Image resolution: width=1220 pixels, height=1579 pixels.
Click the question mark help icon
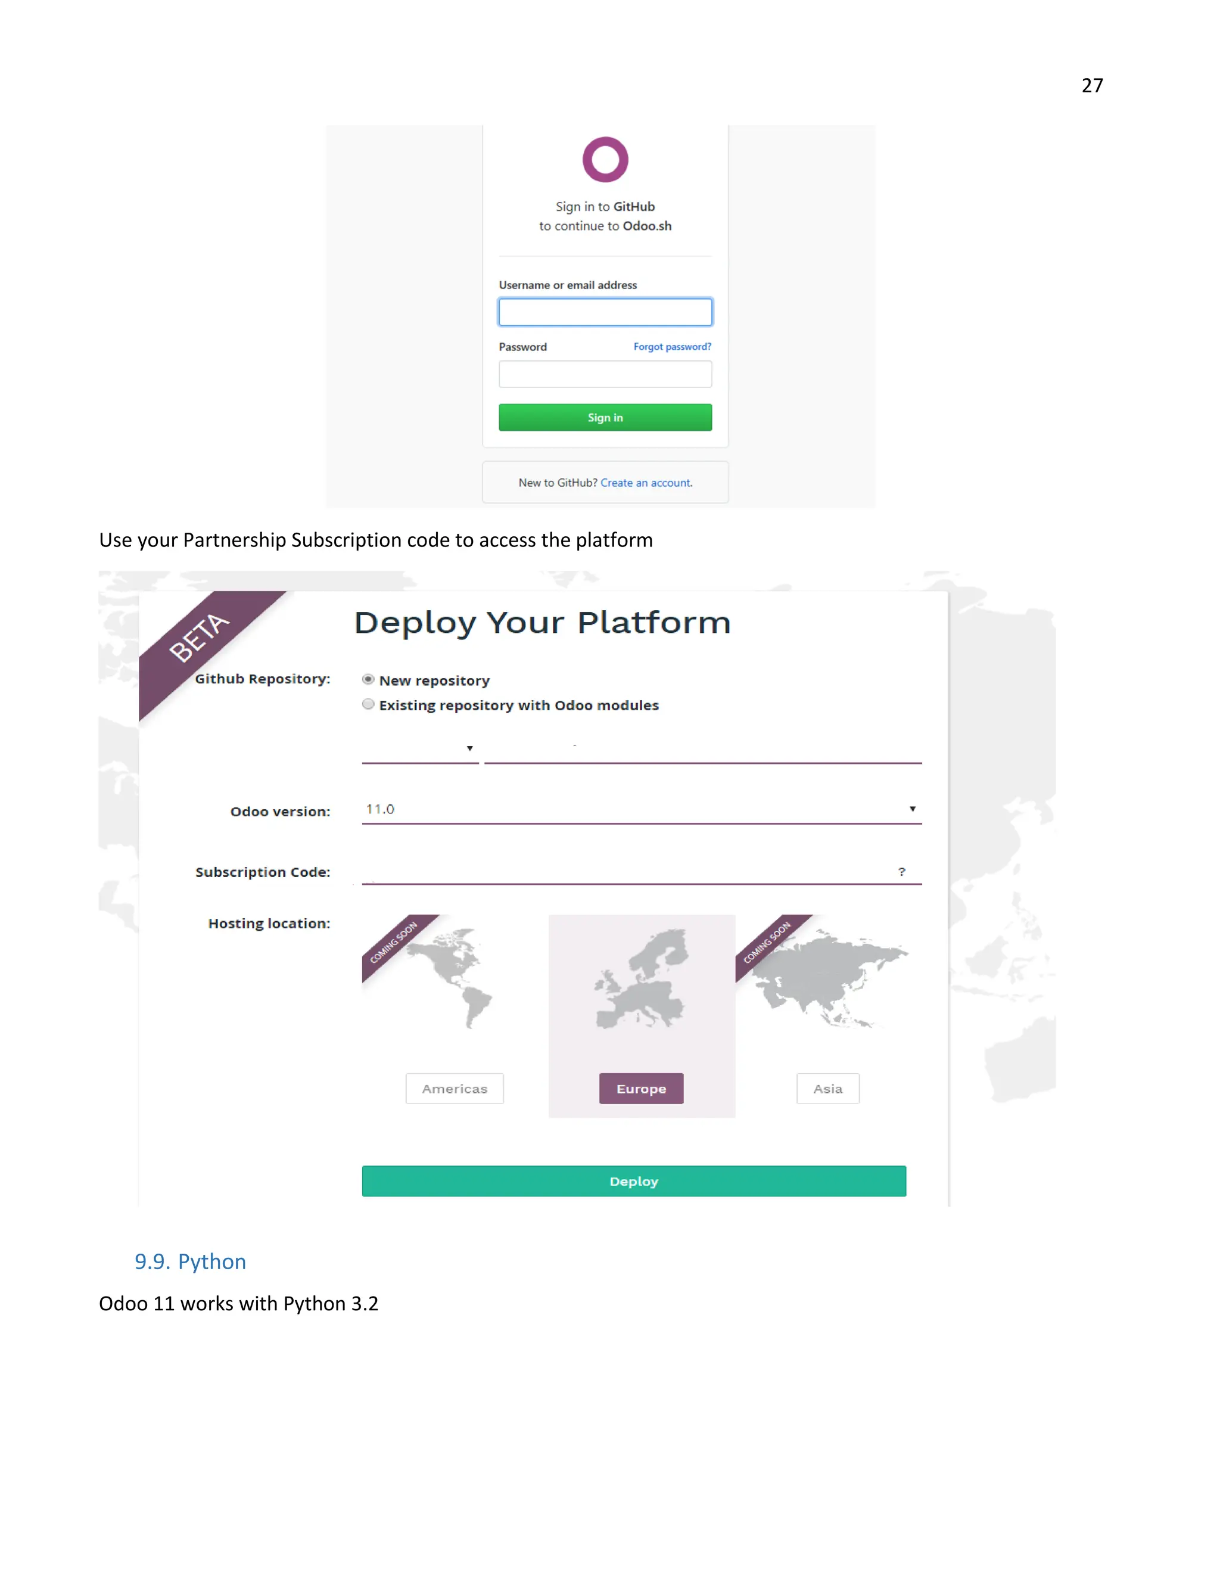pos(902,872)
